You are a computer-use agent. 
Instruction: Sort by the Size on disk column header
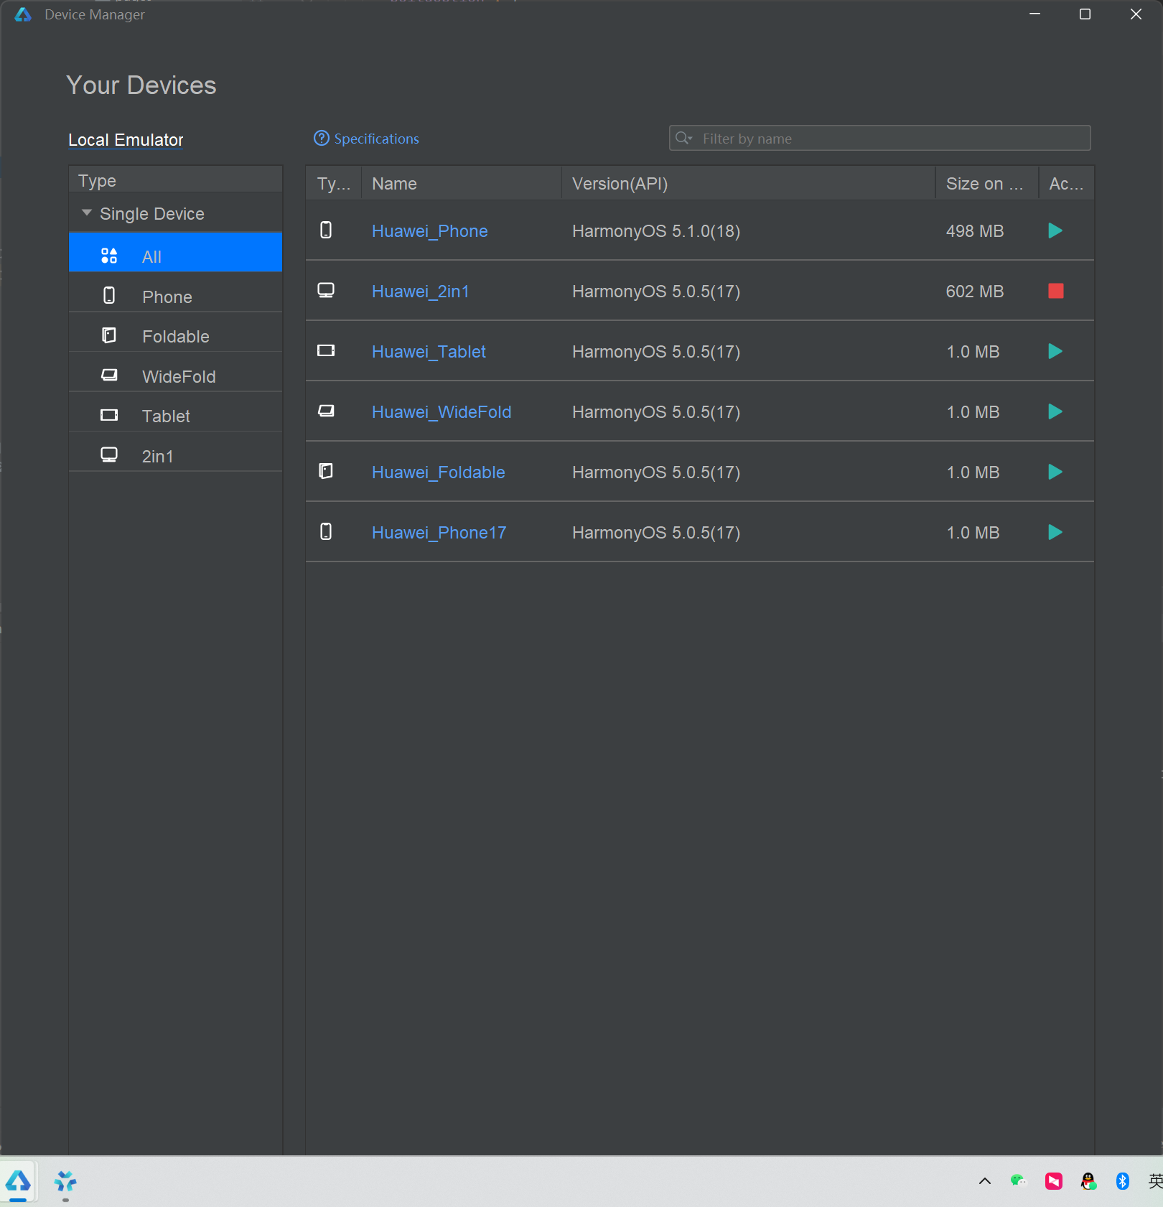[x=986, y=184]
